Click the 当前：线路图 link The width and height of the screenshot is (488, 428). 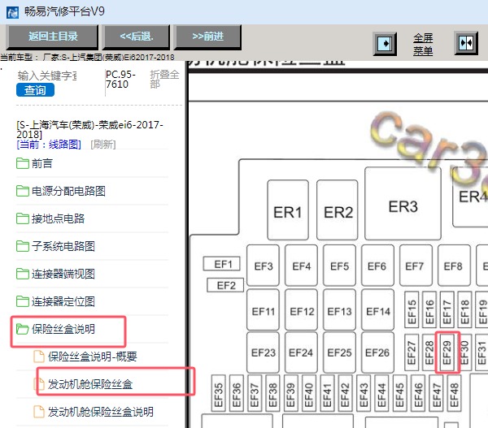(x=49, y=145)
